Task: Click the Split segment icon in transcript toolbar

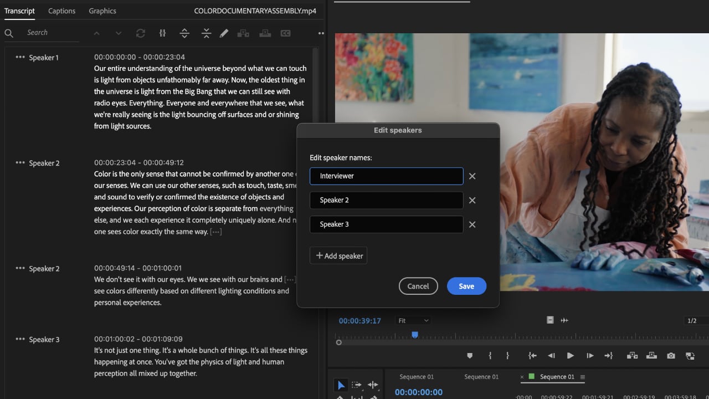Action: tap(184, 33)
